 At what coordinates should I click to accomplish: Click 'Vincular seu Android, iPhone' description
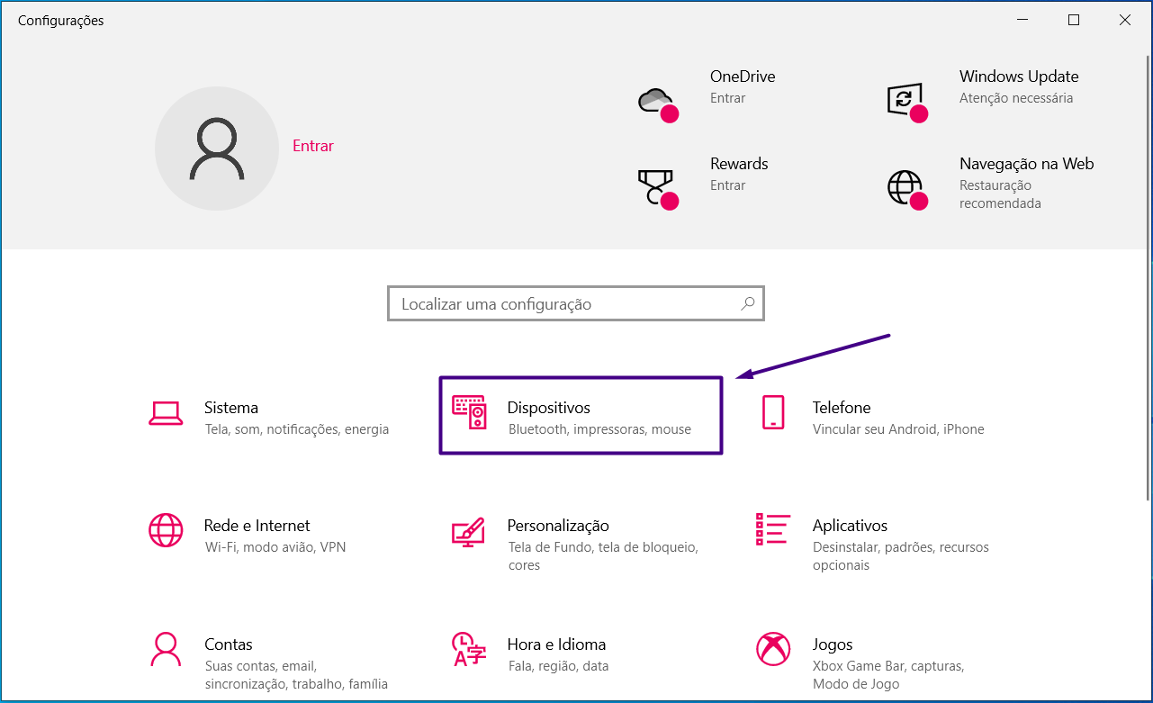[898, 429]
